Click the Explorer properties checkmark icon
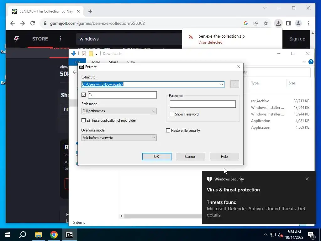321x241 pixels. click(x=84, y=54)
